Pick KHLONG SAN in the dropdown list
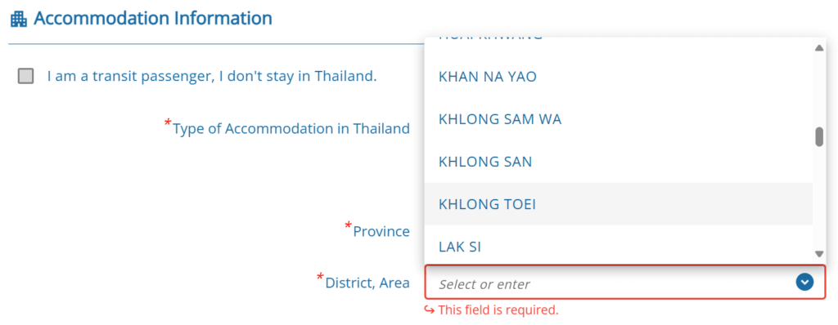Image resolution: width=838 pixels, height=325 pixels. [619, 162]
